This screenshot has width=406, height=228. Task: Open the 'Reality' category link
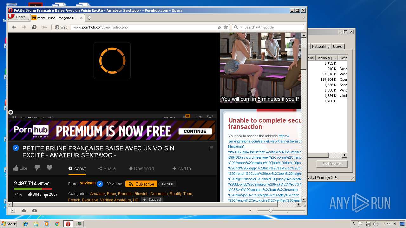tap(175, 194)
